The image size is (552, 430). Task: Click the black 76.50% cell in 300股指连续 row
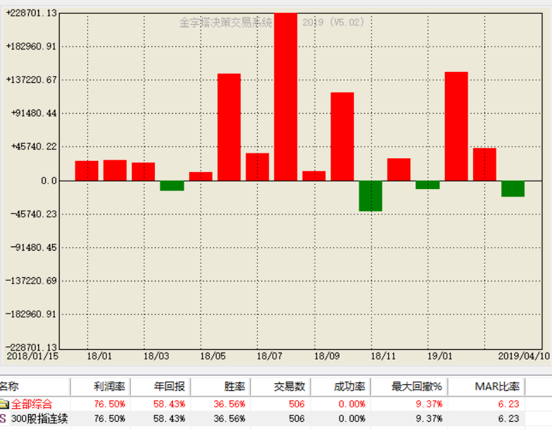[x=110, y=418]
